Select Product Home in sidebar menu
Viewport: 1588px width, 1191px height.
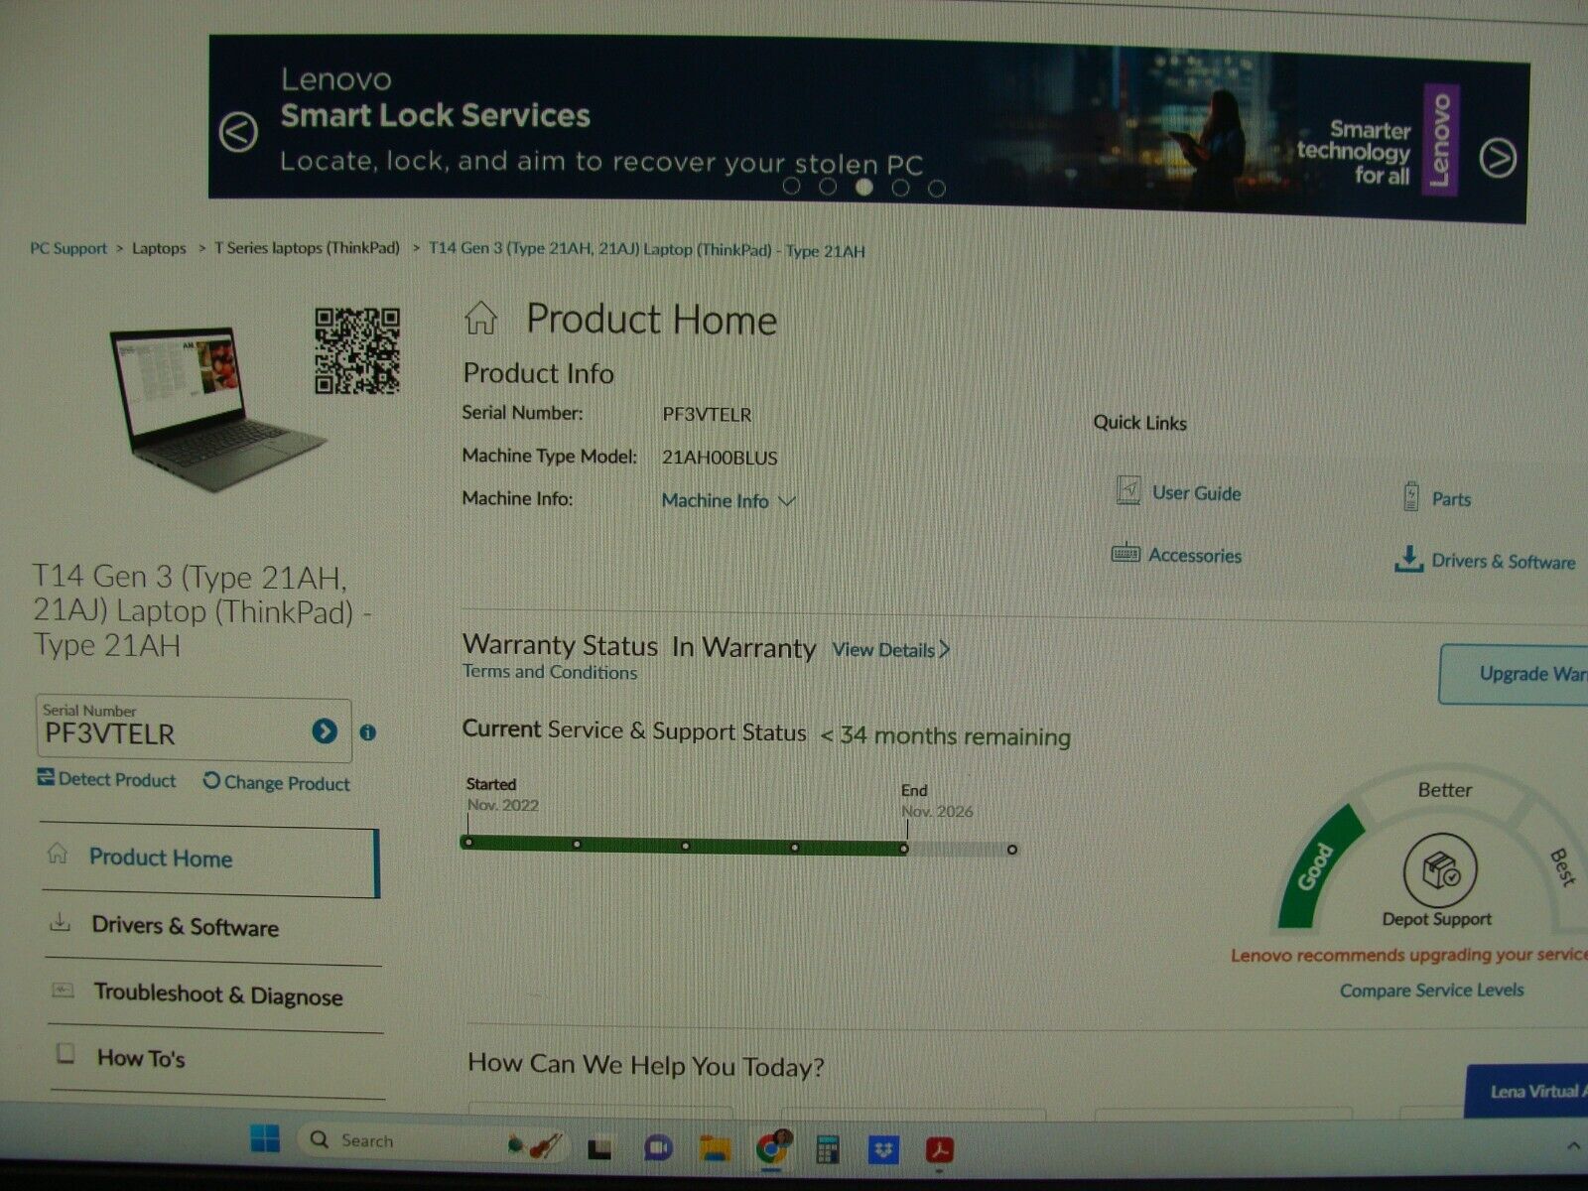pos(210,862)
